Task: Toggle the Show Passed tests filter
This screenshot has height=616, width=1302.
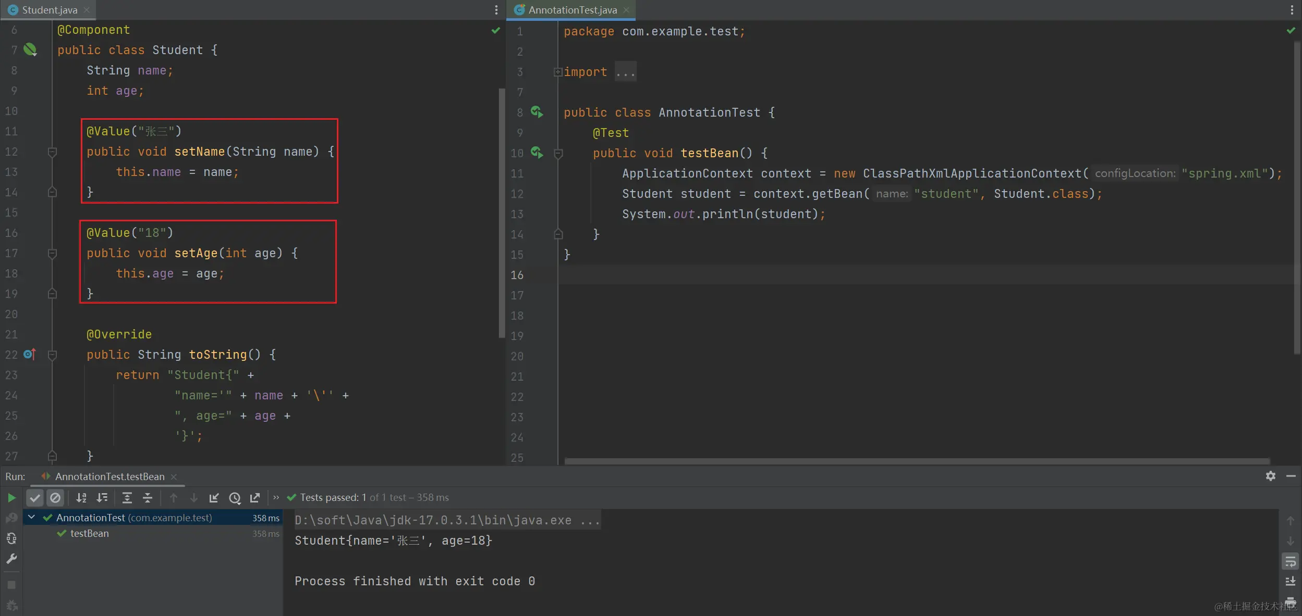Action: click(34, 498)
